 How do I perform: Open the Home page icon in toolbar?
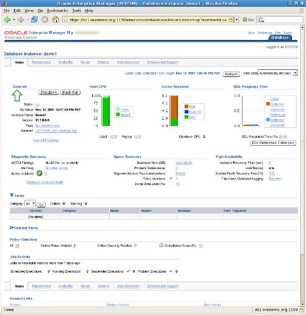(x=56, y=19)
